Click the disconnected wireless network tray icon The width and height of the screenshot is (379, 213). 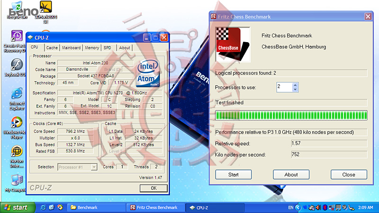[x=332, y=207]
